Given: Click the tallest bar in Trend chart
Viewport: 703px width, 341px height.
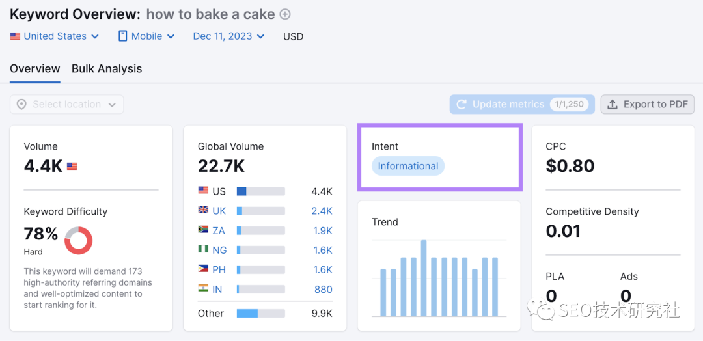Looking at the screenshot, I should pyautogui.click(x=424, y=278).
